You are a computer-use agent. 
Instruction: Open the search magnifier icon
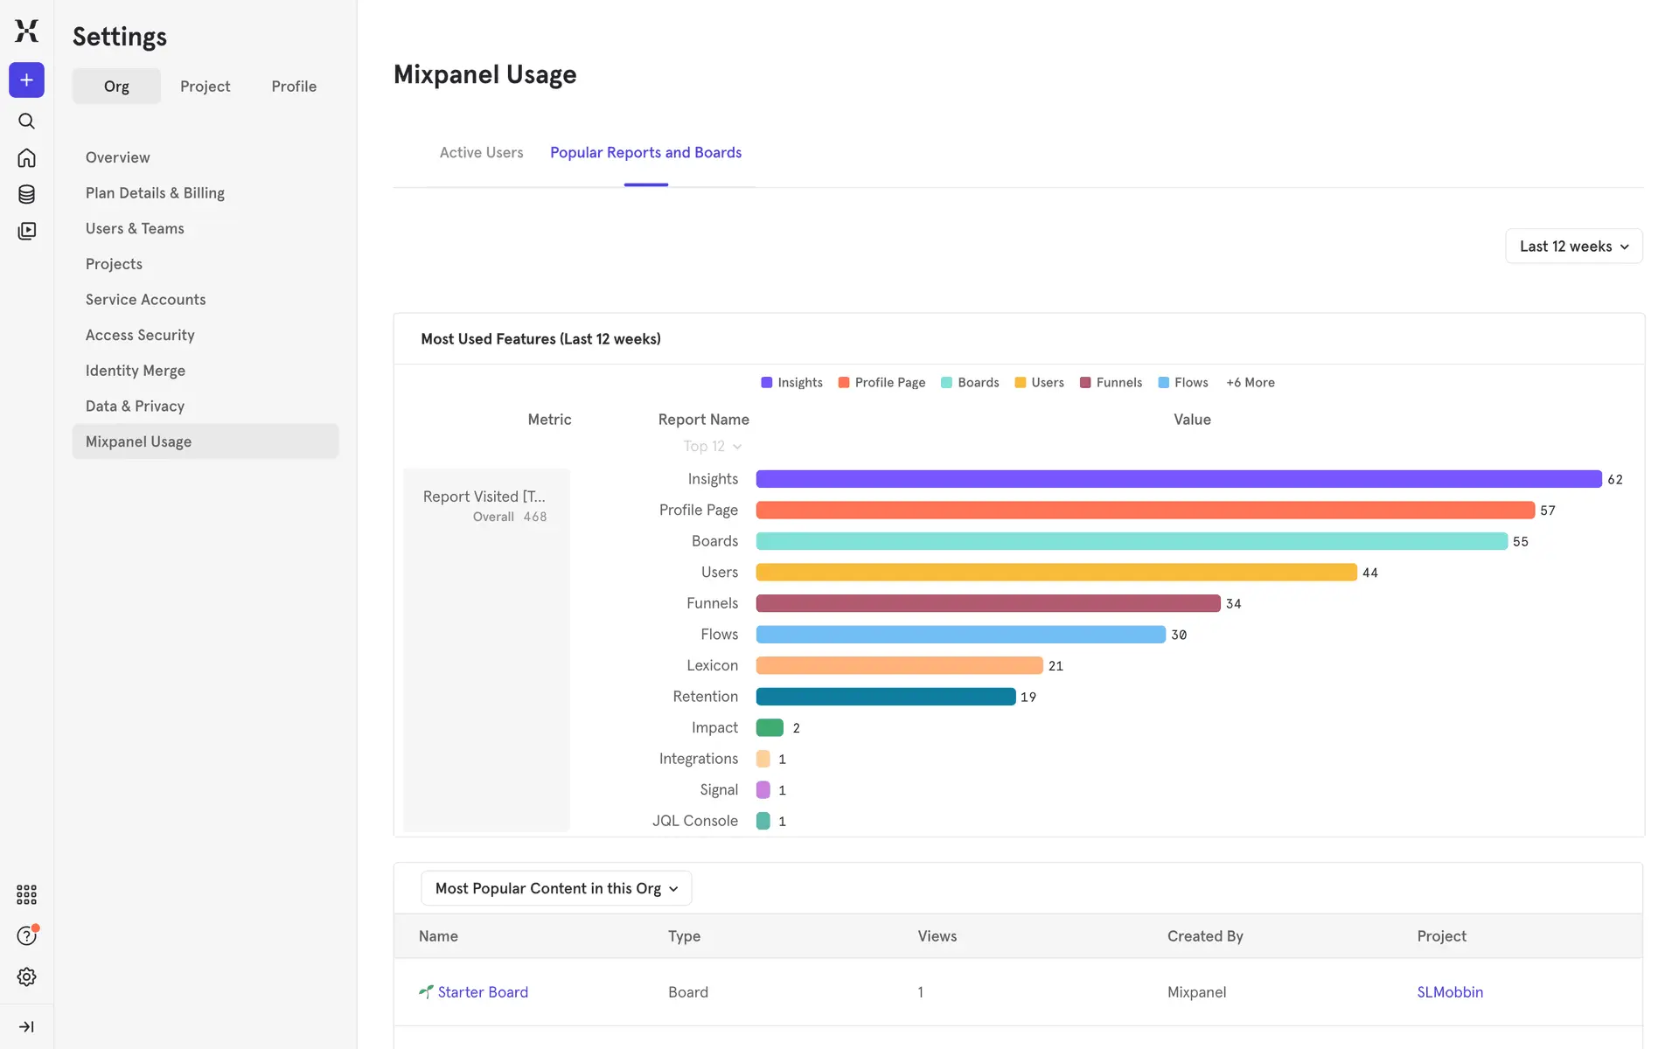point(26,121)
